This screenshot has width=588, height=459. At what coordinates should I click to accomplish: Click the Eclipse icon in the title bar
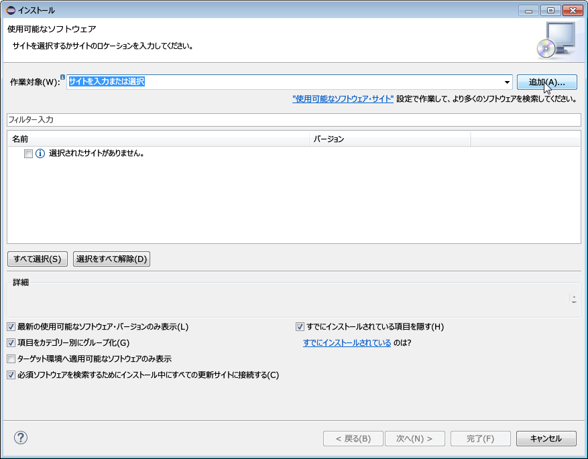click(x=11, y=10)
